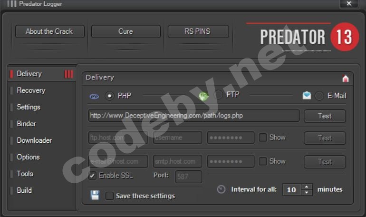Viewport: 366px width, 217px height.
Task: Tick Show checkbox on the FTP password row
Action: click(x=262, y=138)
